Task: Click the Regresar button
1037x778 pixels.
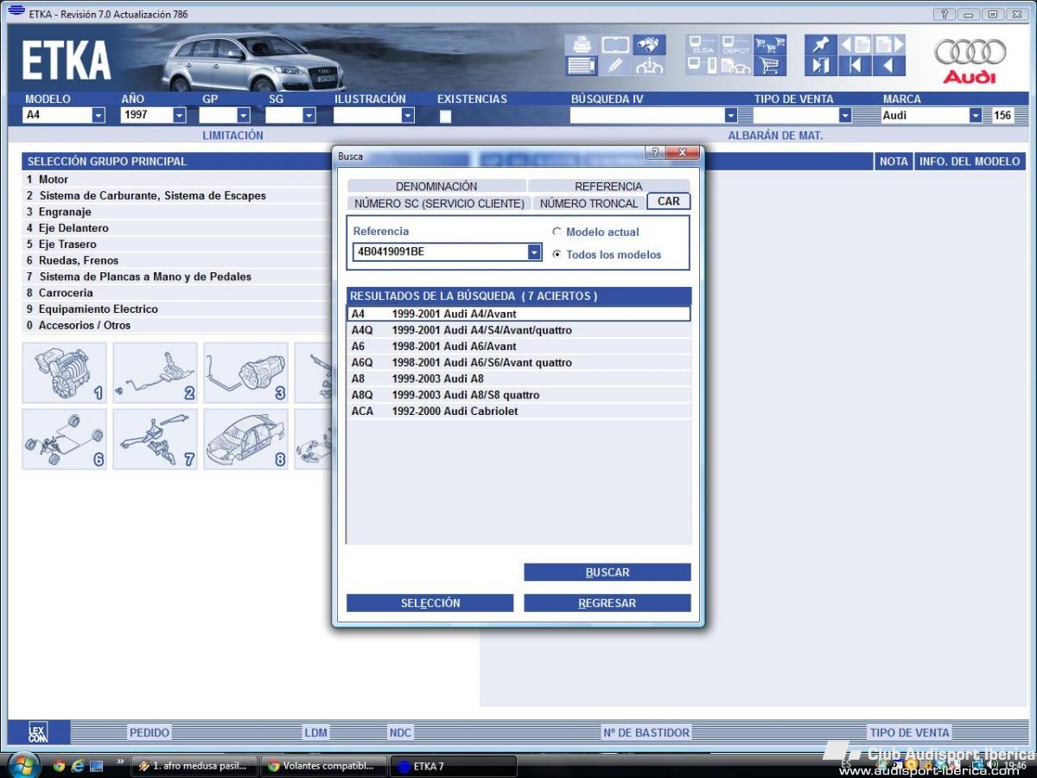Action: click(x=608, y=603)
